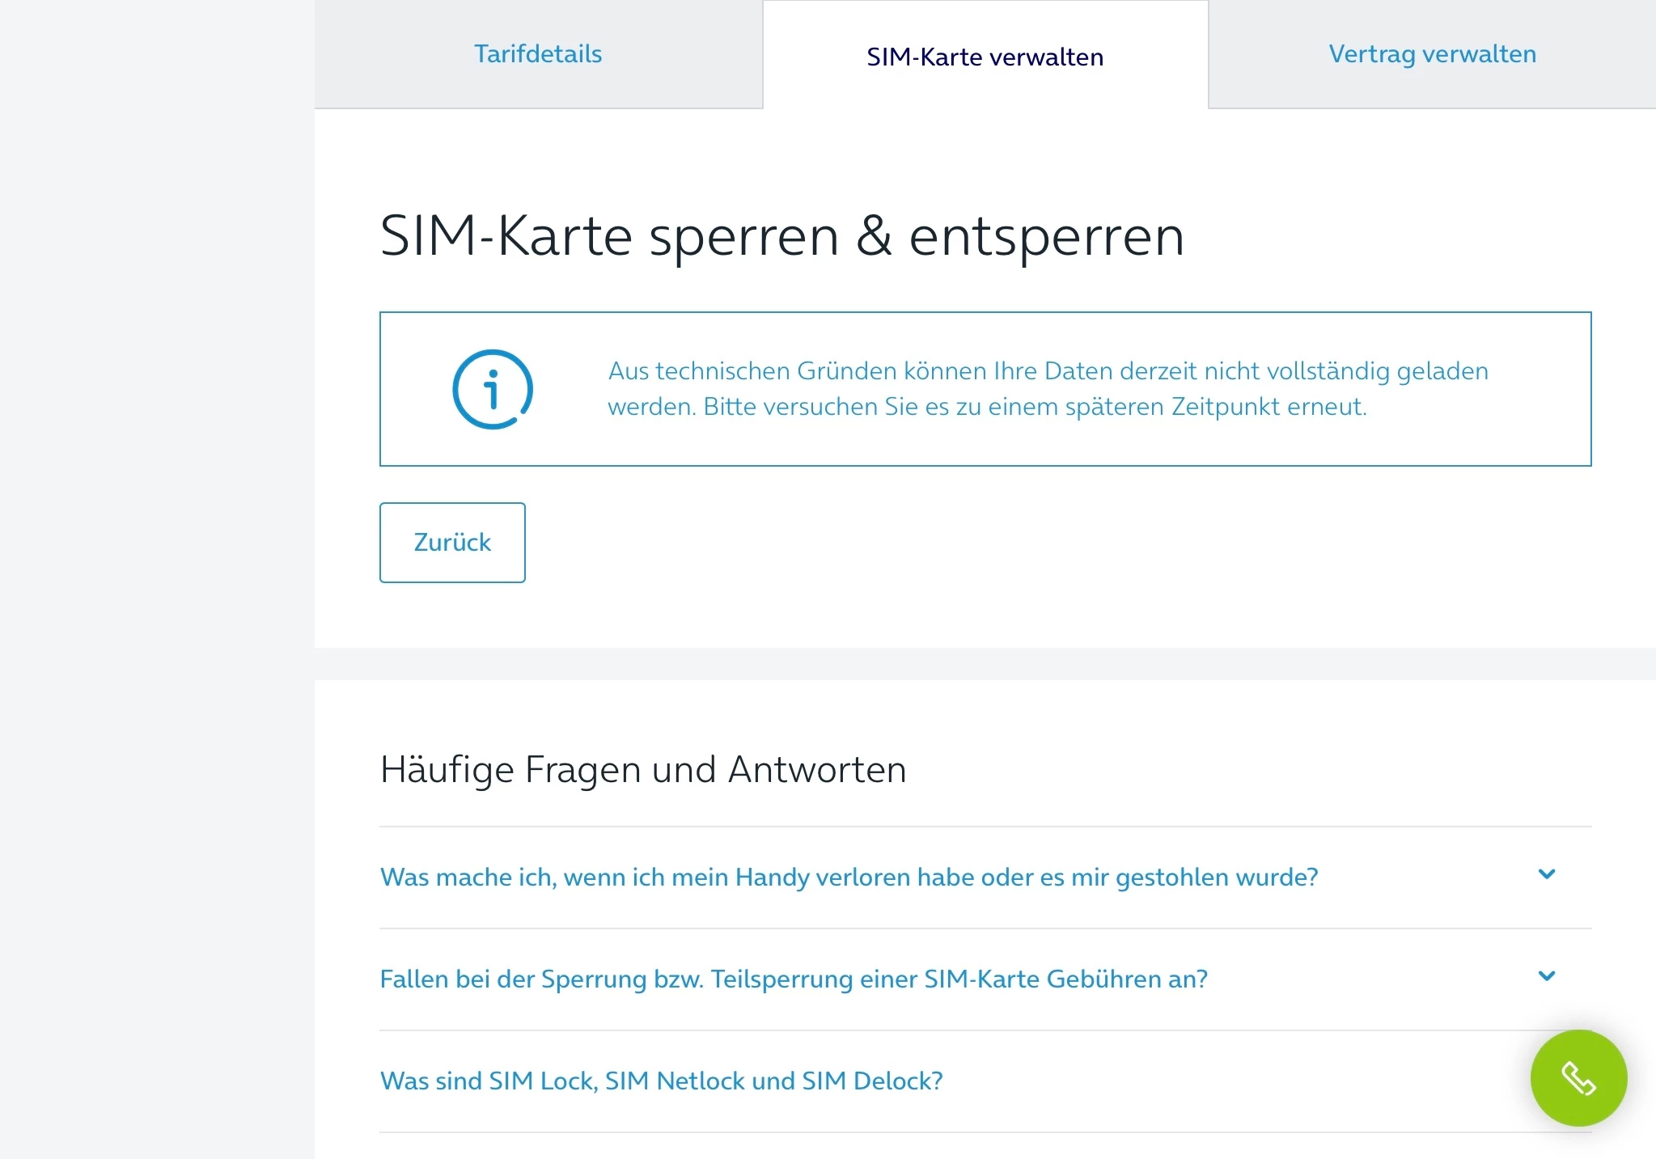1656x1159 pixels.
Task: Open question about Handy verloren oder gestohlen
Action: click(x=849, y=878)
